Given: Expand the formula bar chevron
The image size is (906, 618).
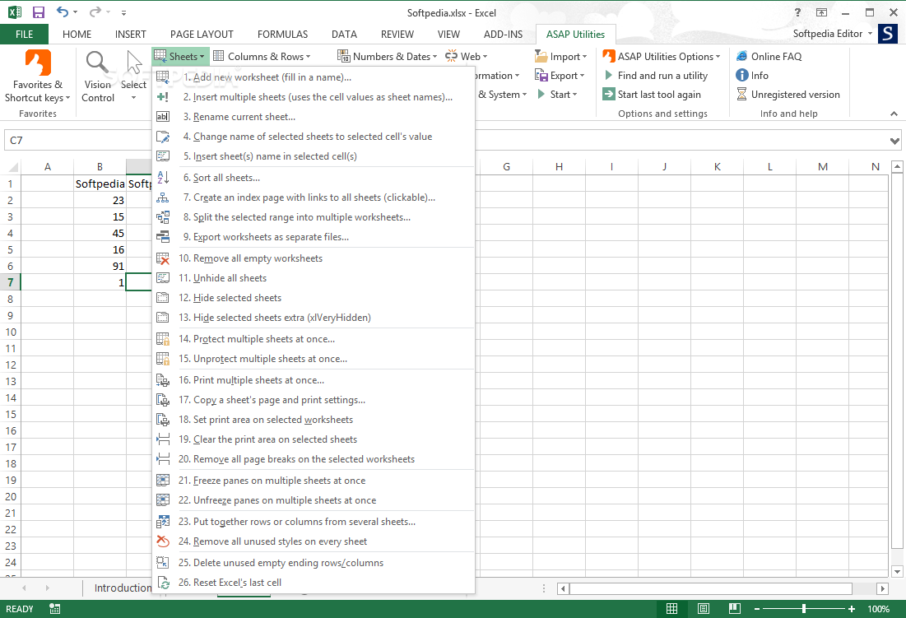Looking at the screenshot, I should pyautogui.click(x=894, y=141).
